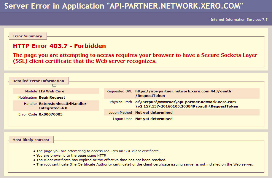This screenshot has height=178, width=272.
Task: Select the cause about browsing using HTTP
Action: [x=71, y=155]
